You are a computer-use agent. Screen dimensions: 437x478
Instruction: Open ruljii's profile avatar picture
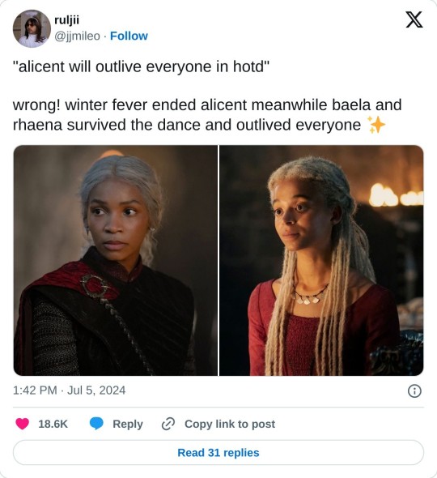(x=32, y=28)
